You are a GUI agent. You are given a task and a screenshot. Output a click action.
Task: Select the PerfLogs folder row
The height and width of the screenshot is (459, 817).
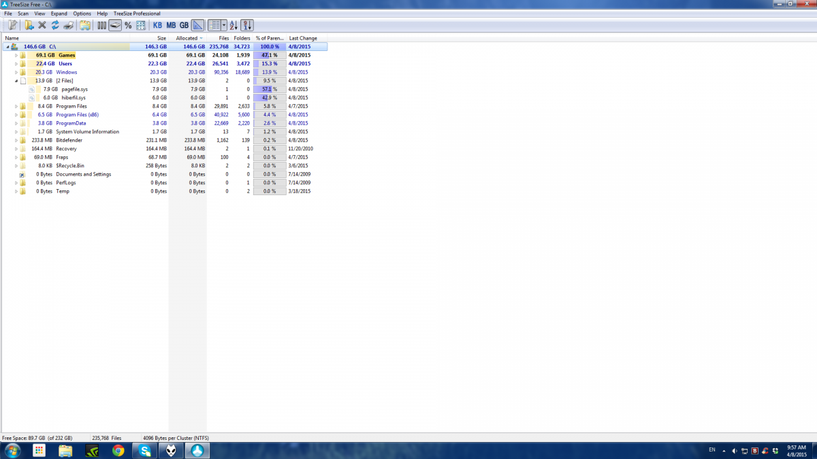click(x=163, y=183)
